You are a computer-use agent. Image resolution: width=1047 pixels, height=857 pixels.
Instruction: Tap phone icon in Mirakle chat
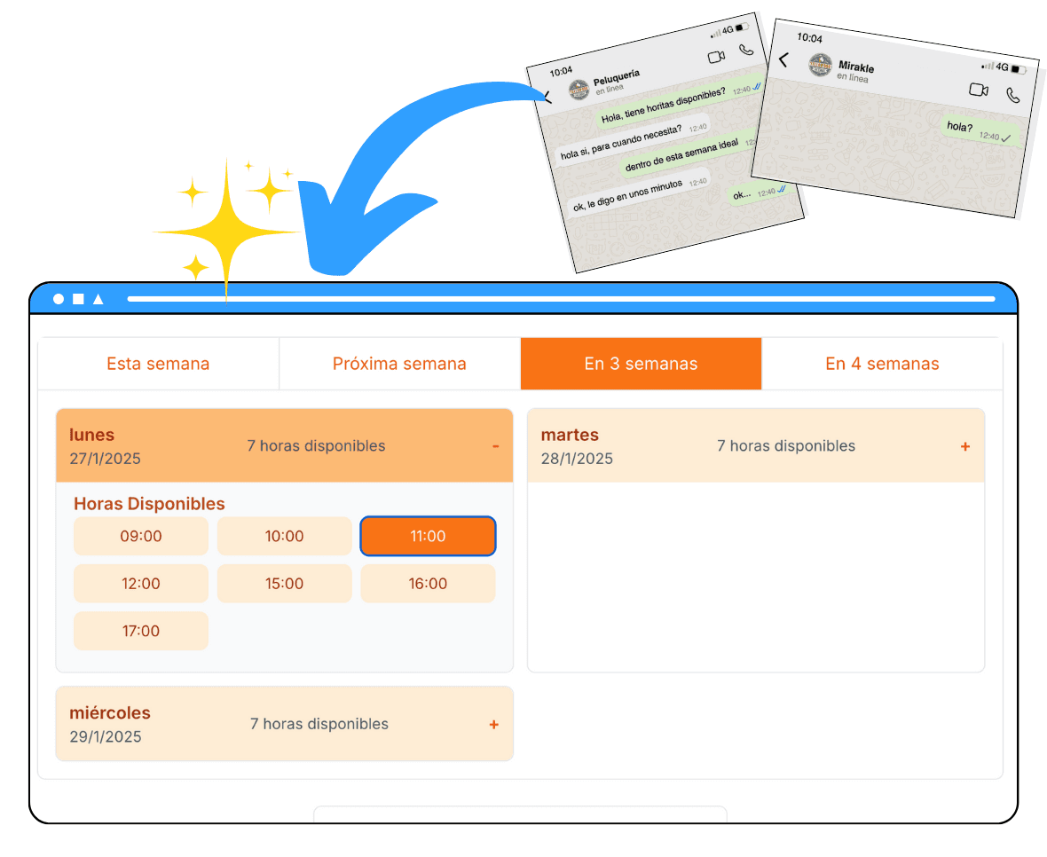[1012, 94]
